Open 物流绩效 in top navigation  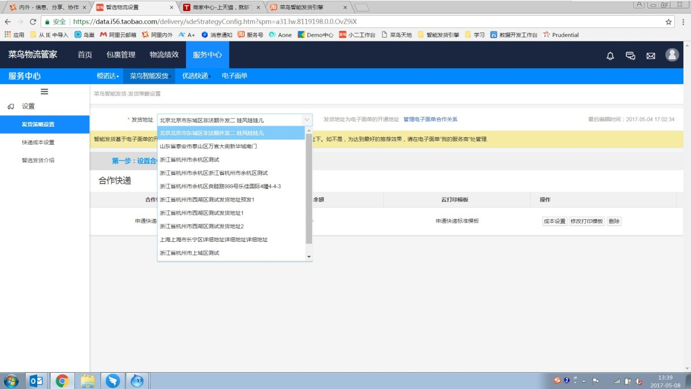coord(164,55)
